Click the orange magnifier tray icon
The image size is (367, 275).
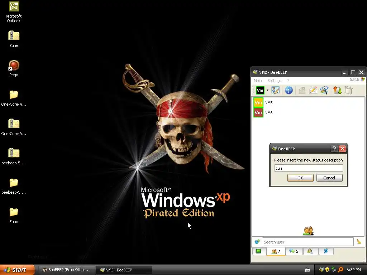[x=340, y=270]
